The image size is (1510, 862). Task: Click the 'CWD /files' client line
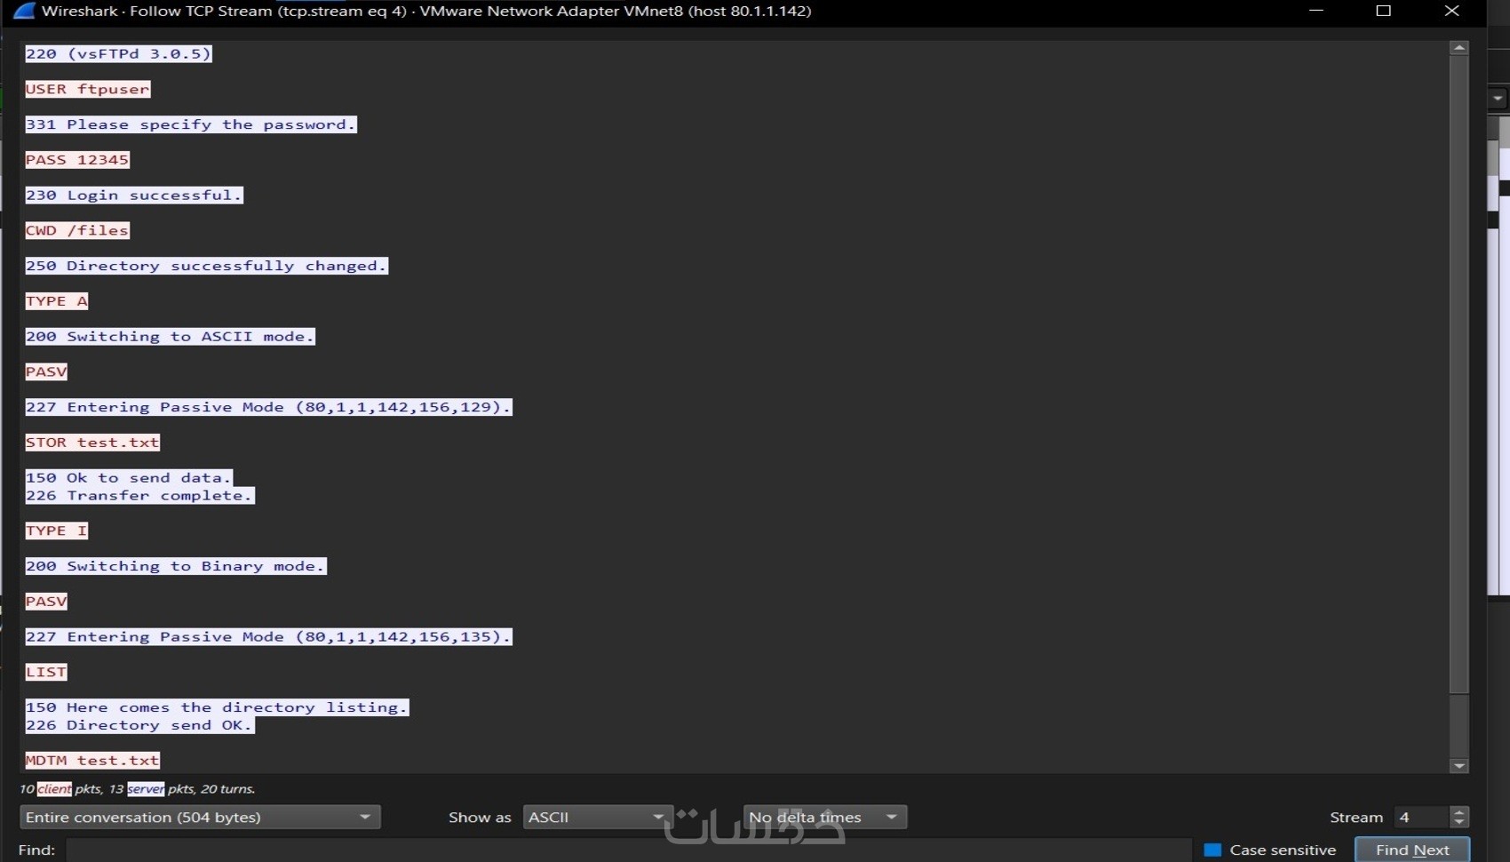coord(77,231)
